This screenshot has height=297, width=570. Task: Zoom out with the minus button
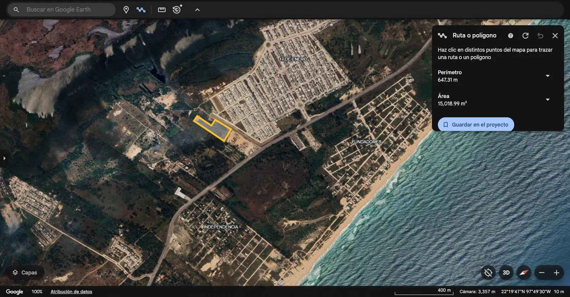(x=542, y=273)
